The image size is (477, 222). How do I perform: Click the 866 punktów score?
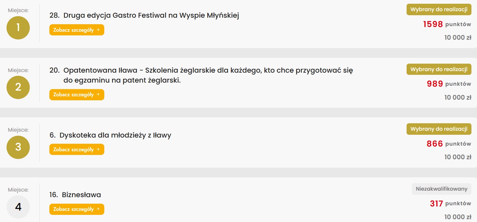click(x=449, y=144)
